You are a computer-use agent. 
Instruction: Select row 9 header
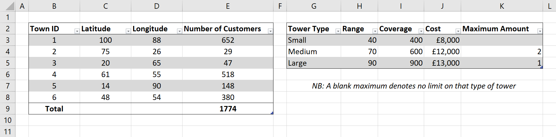click(8, 109)
